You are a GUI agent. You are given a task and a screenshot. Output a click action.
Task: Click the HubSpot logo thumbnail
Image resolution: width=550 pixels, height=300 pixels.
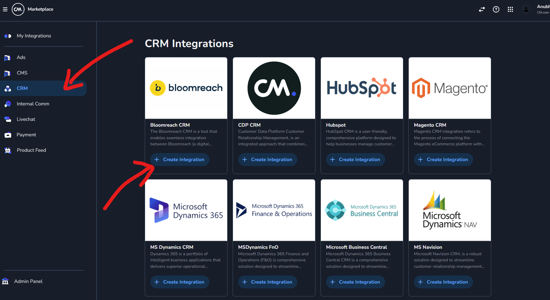(x=362, y=88)
